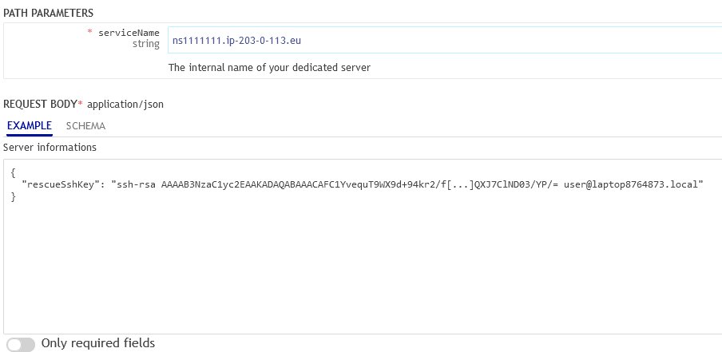Click the PATH PARAMETERS section heading
The height and width of the screenshot is (352, 722).
coord(48,13)
